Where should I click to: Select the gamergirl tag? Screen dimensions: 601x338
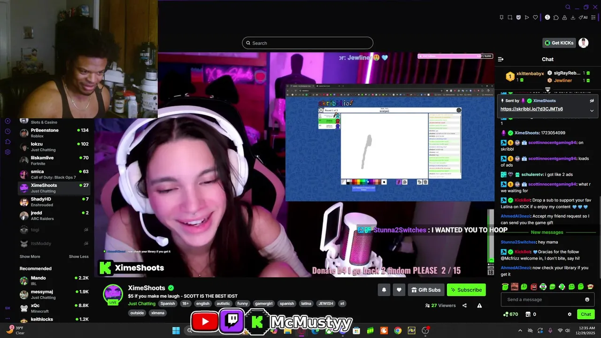tap(264, 304)
